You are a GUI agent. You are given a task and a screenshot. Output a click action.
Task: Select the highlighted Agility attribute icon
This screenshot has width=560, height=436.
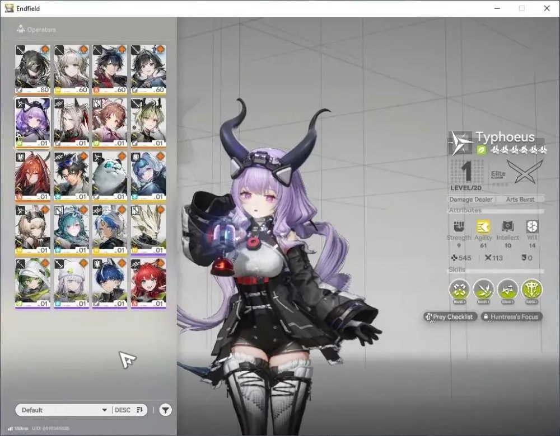483,226
